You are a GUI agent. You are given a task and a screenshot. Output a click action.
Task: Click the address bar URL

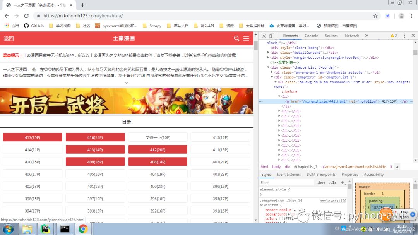83,16
